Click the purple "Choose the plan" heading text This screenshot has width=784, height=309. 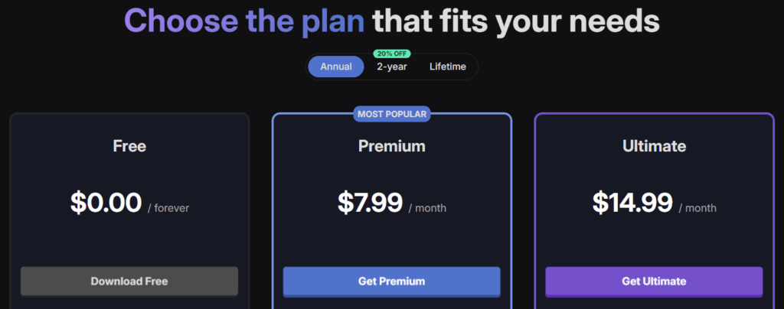244,21
